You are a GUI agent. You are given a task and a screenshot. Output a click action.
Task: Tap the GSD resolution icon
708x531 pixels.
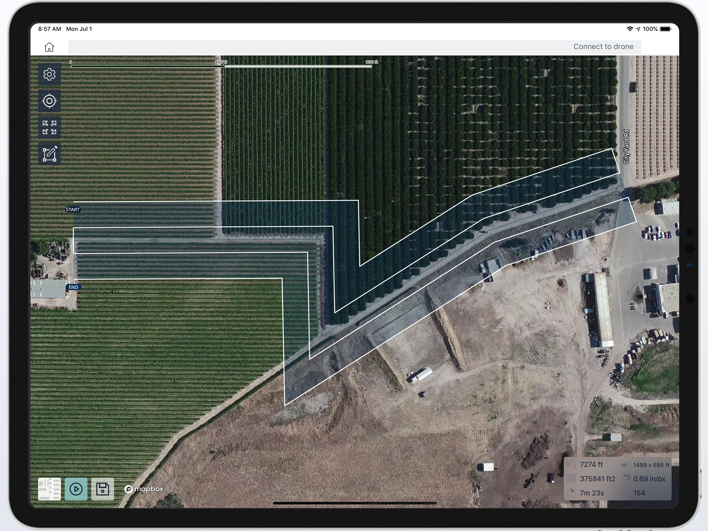[625, 479]
